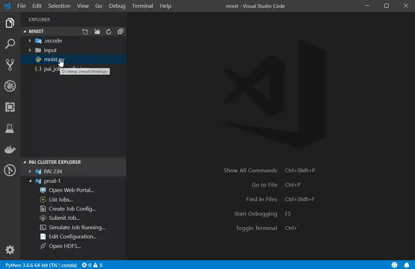Open the Debug view in activity bar
Screen dimensions: 415x269
[x=10, y=86]
